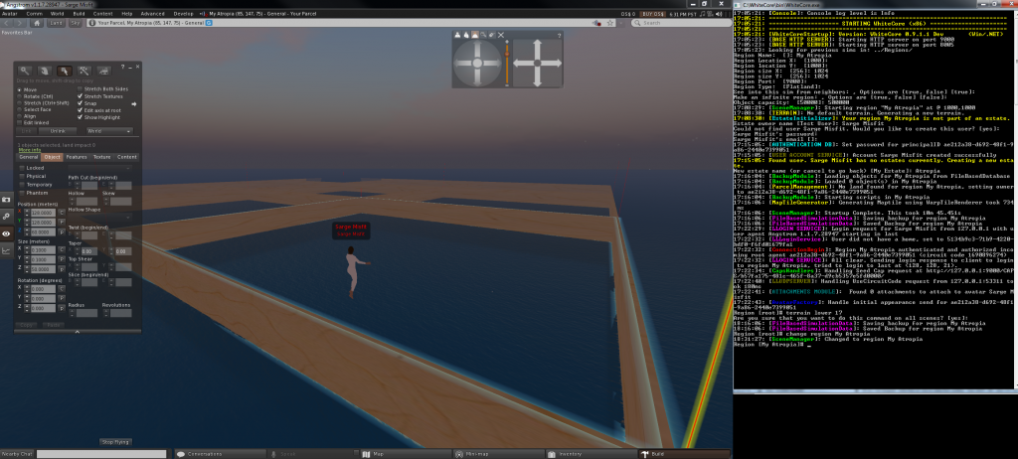The height and width of the screenshot is (459, 1018).
Task: Open the build panel help question mark
Action: [x=122, y=67]
